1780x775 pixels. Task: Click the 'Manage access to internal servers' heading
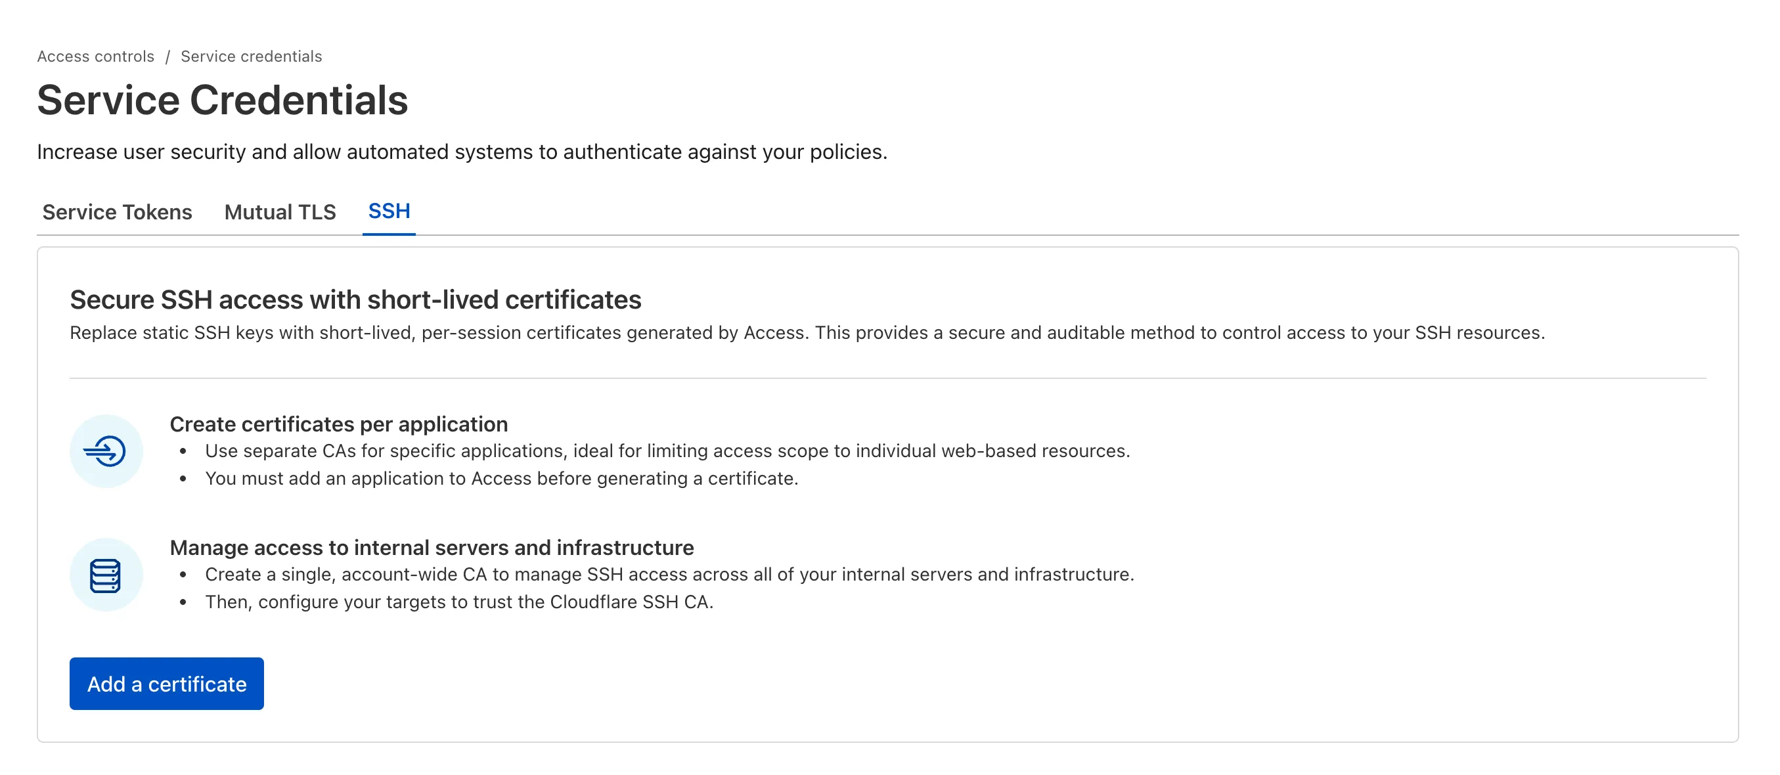coord(433,547)
